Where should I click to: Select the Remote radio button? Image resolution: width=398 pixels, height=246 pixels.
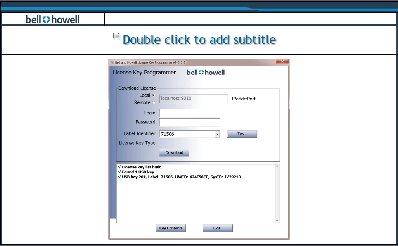154,102
